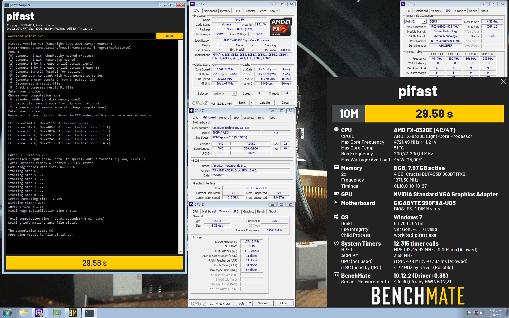Viewport: 509px width, 318px height.
Task: Click title icon of CPU-Z Mainboard window
Action: point(192,111)
